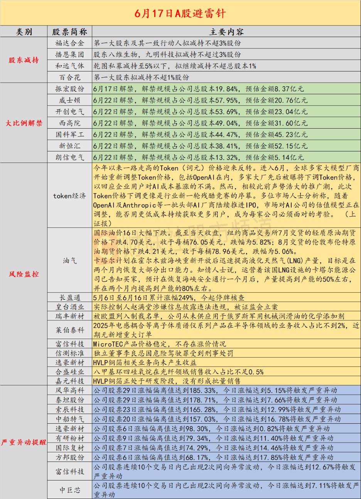
Task: Click the 主要内容 column header
Action: click(x=226, y=32)
